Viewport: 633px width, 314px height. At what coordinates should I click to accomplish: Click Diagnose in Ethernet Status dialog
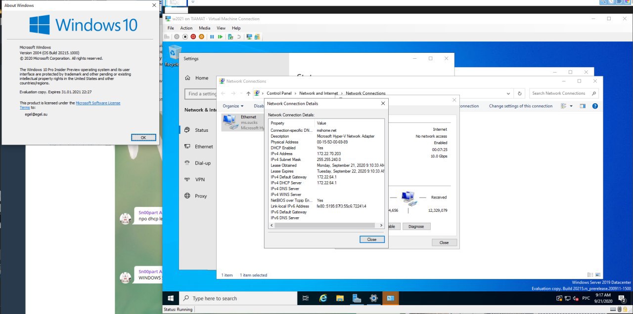pyautogui.click(x=416, y=226)
